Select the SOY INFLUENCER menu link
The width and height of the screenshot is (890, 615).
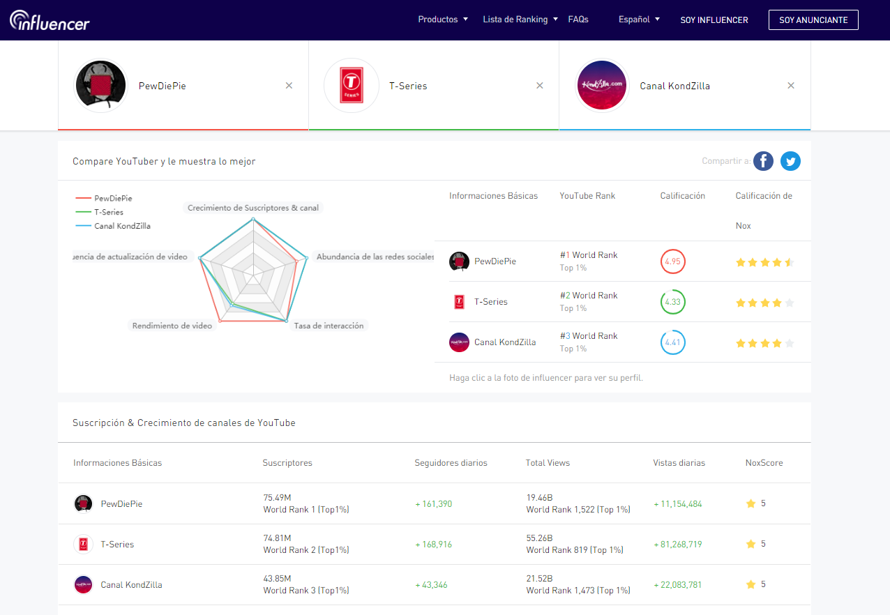click(714, 20)
